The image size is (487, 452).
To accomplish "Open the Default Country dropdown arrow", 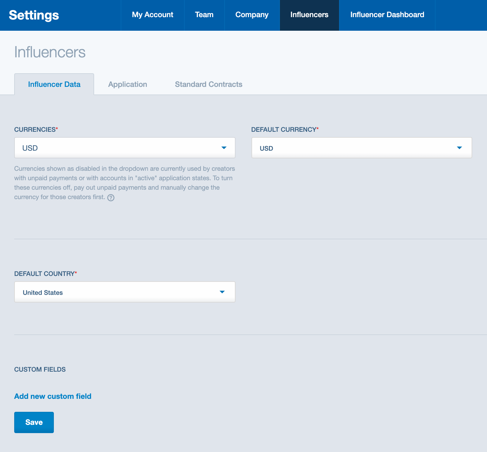I will tap(222, 292).
